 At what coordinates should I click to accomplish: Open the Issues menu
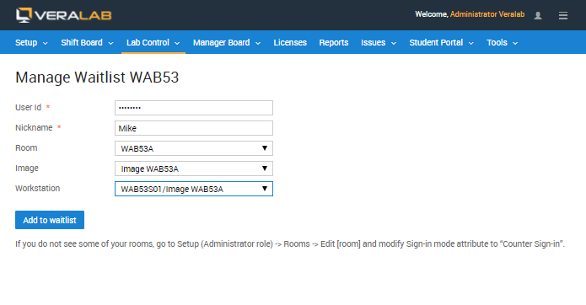tap(379, 43)
